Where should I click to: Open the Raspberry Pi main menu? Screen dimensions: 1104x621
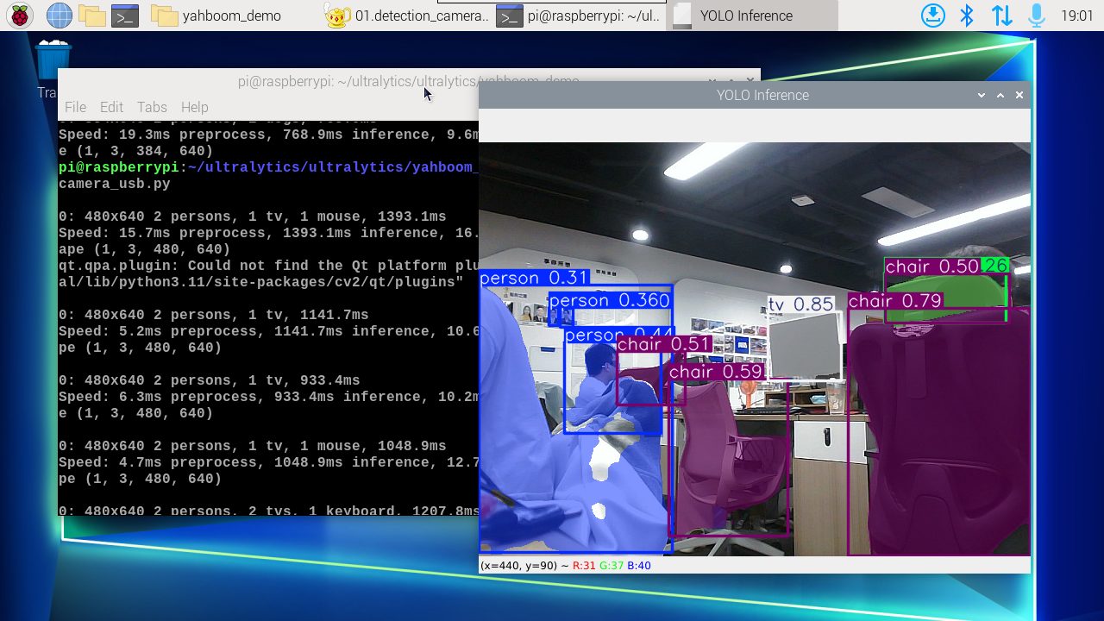tap(20, 16)
